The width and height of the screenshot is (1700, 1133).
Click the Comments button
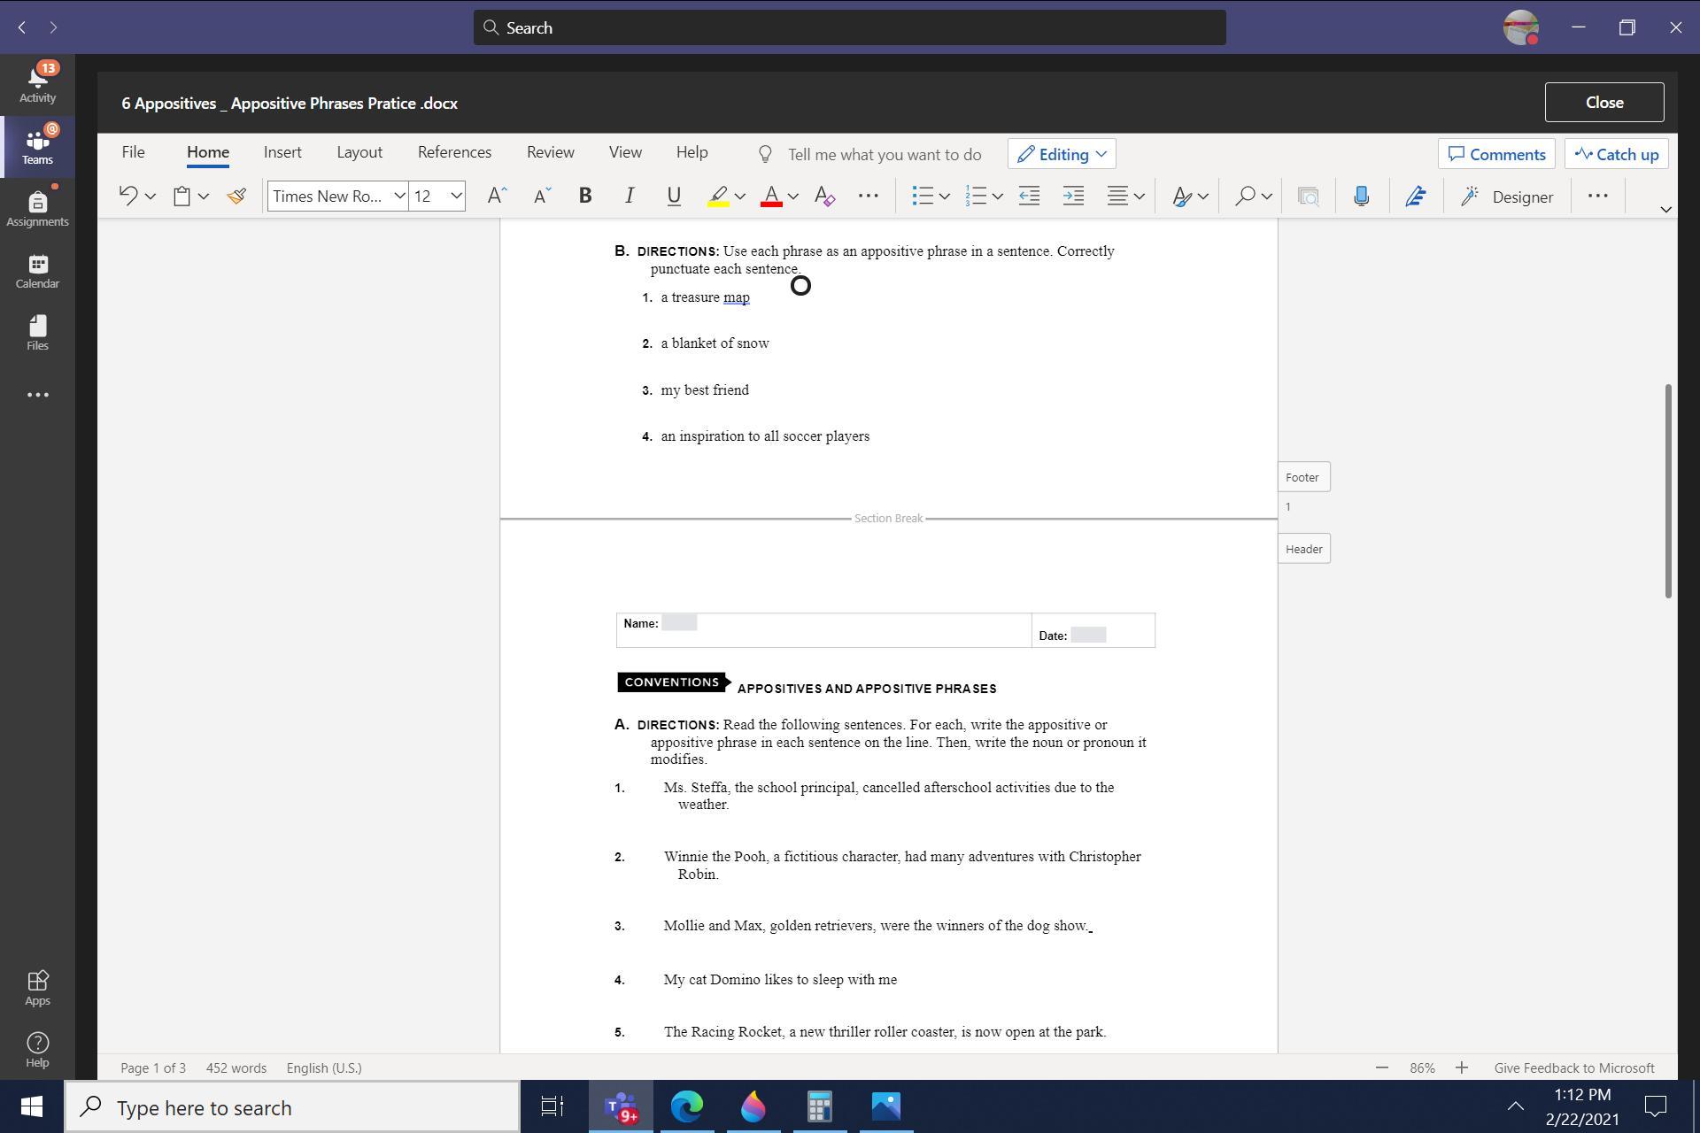pos(1496,154)
